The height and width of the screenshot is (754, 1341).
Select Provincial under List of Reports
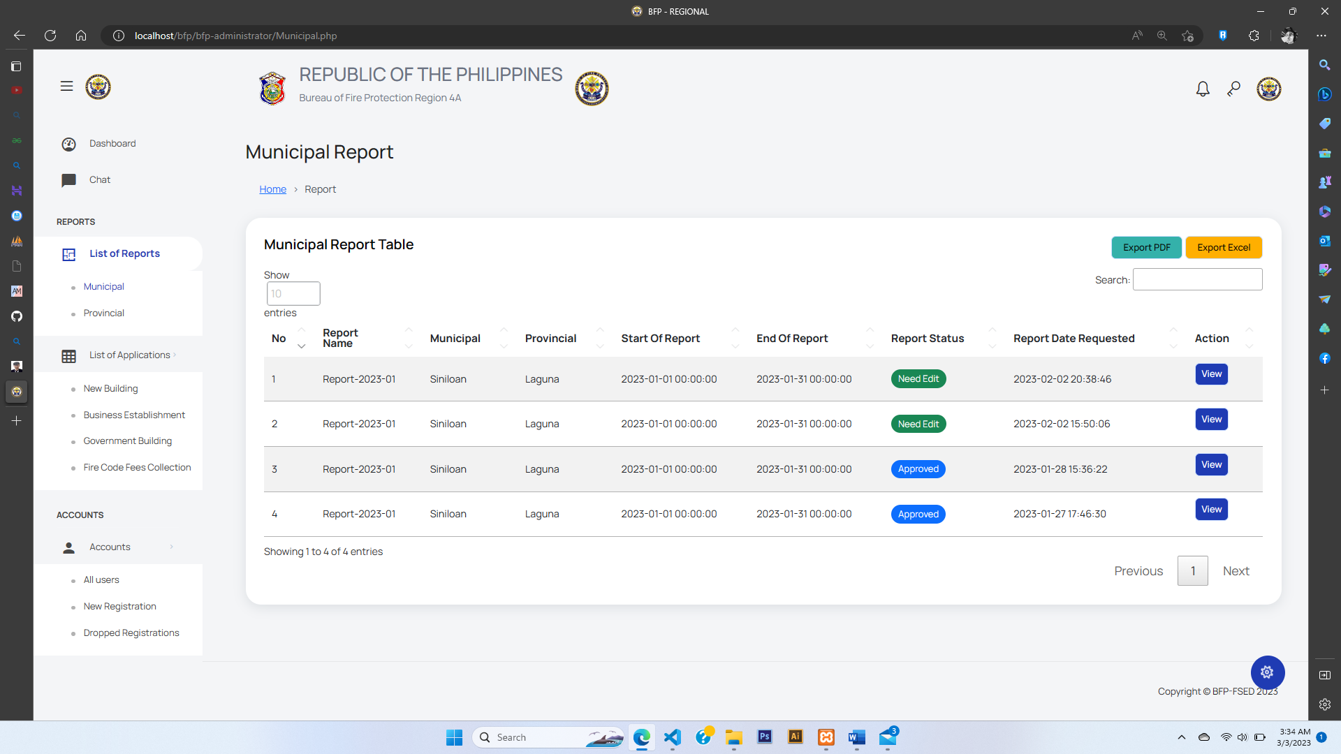103,313
